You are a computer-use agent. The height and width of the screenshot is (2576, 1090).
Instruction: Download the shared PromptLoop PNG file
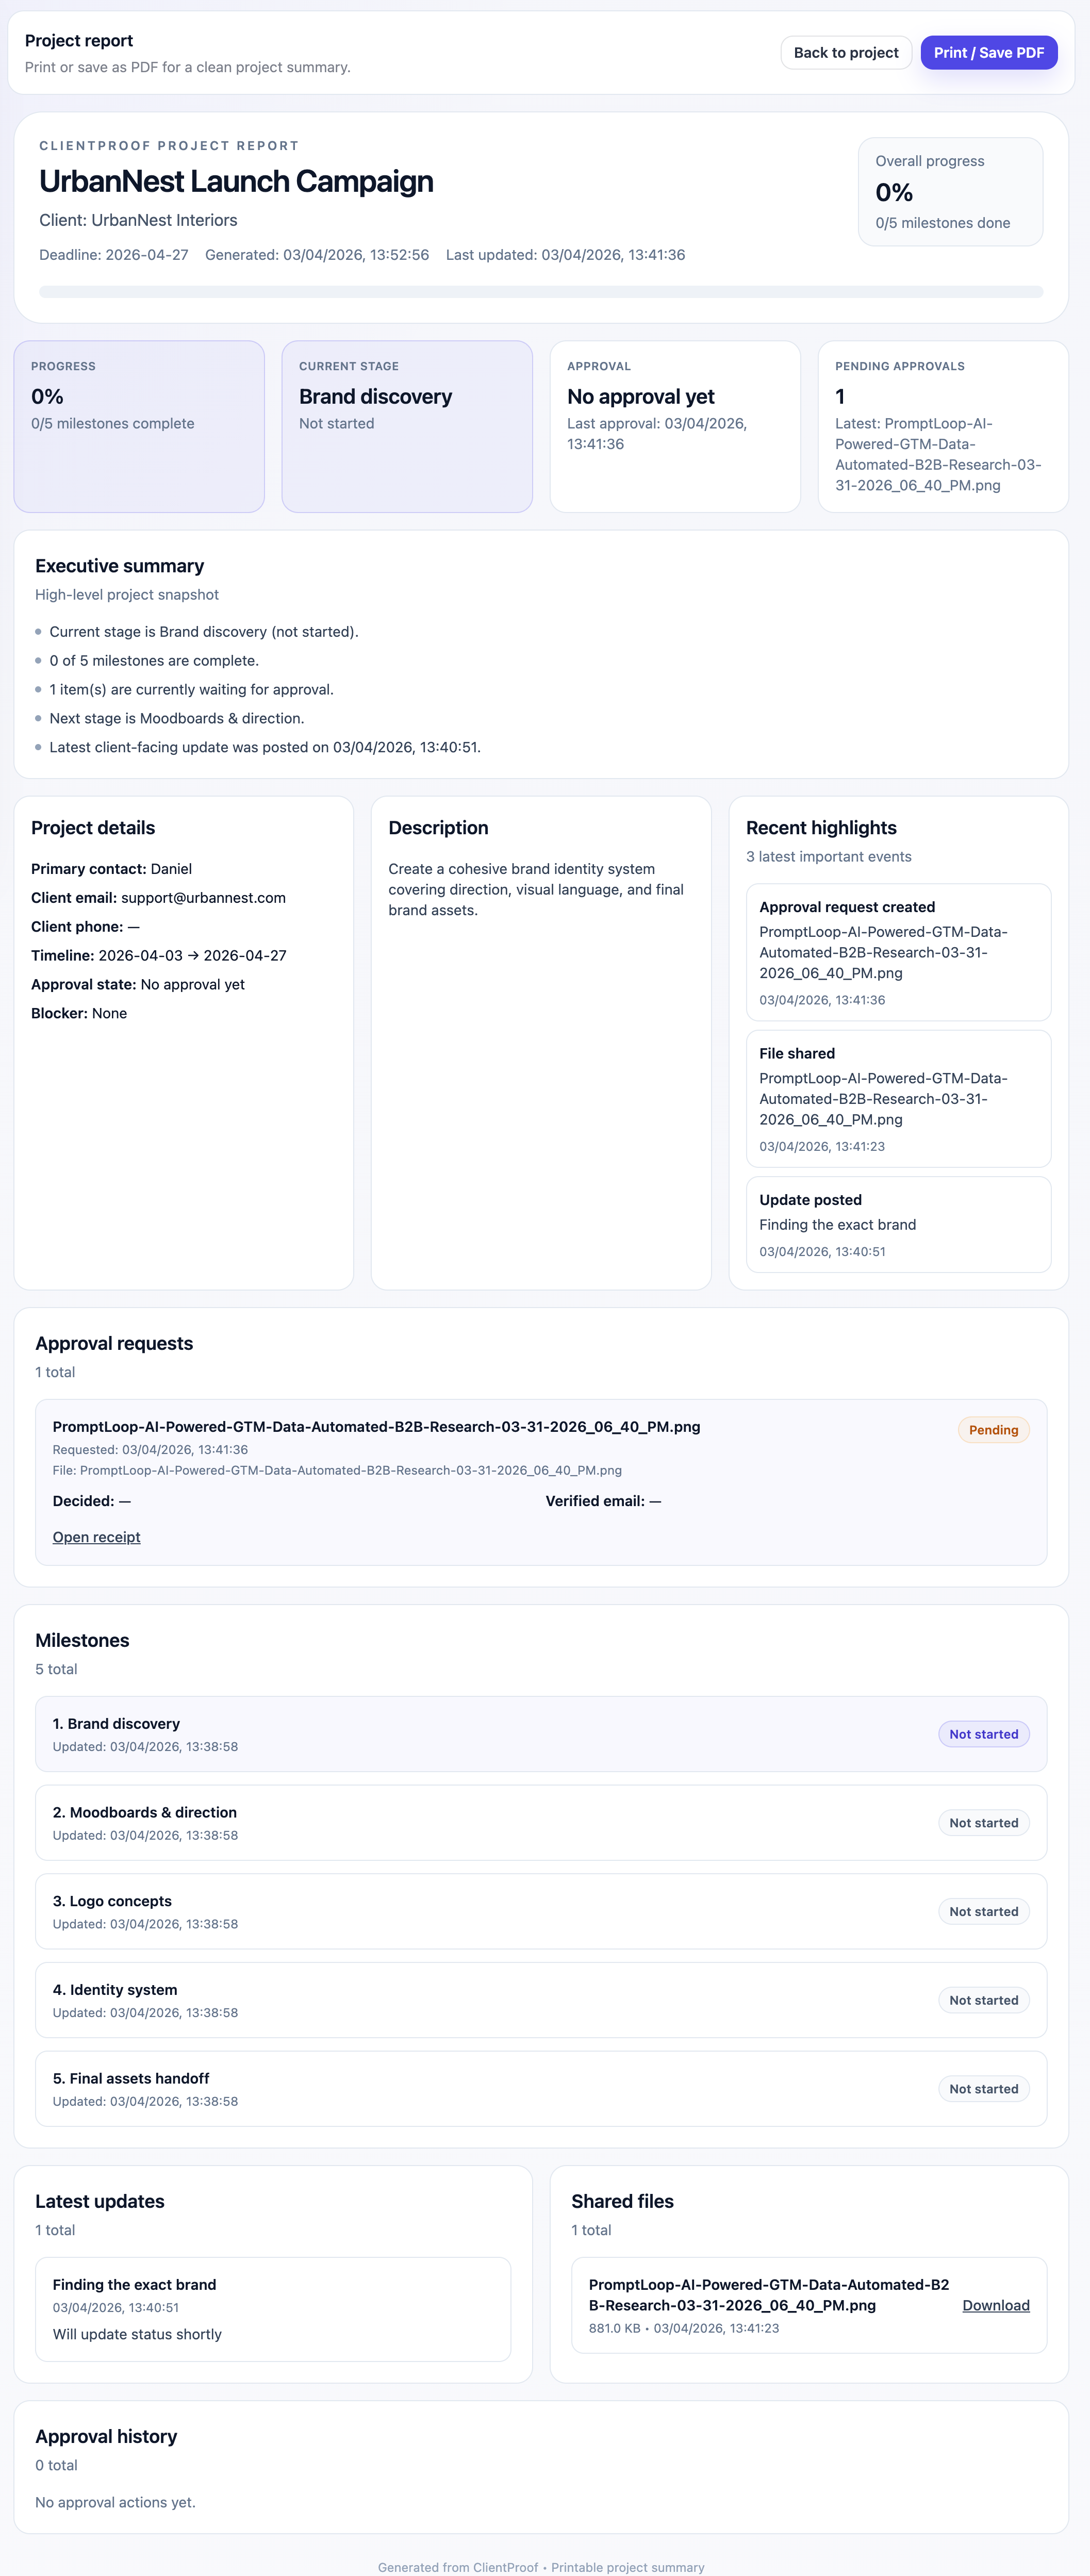995,2305
